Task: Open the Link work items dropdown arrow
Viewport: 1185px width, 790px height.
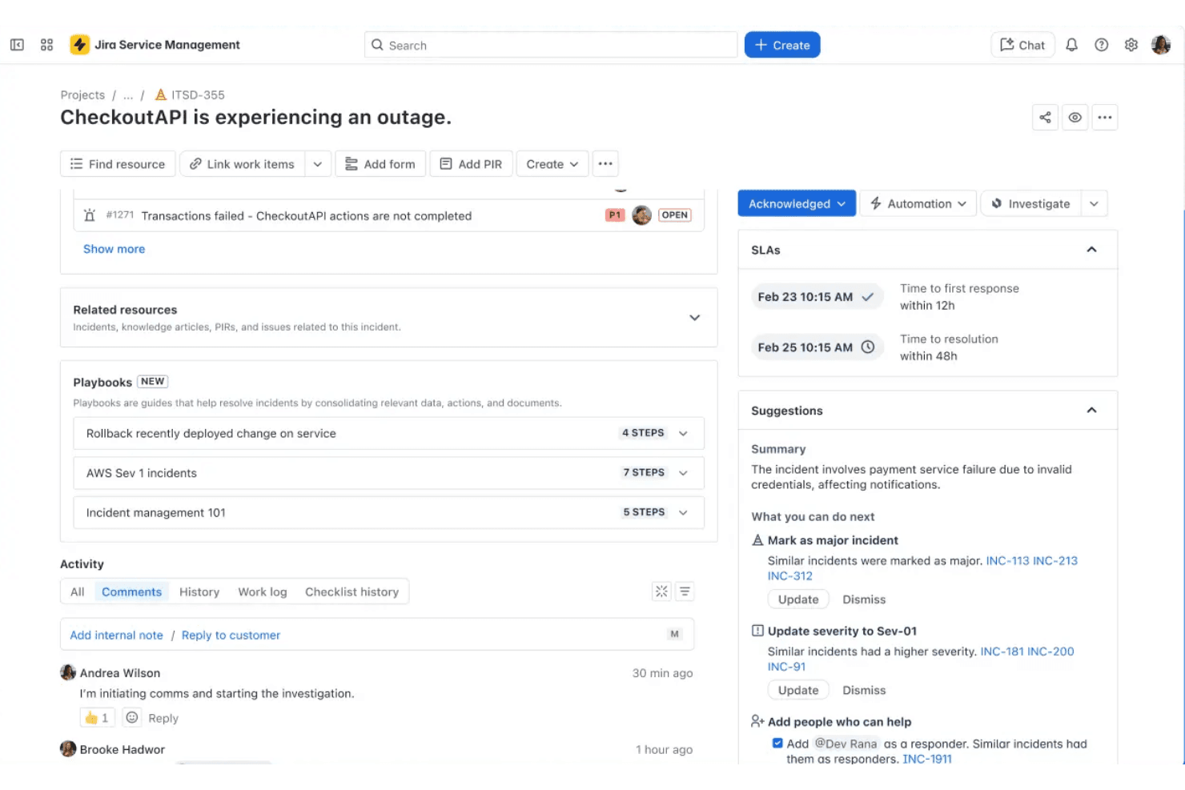Action: (317, 164)
